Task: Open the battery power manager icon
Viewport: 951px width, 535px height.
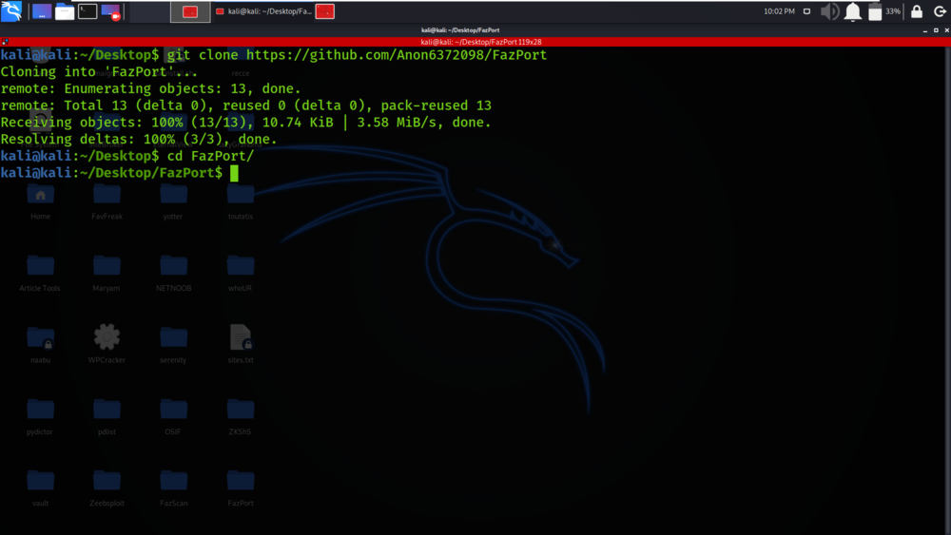Action: click(875, 11)
